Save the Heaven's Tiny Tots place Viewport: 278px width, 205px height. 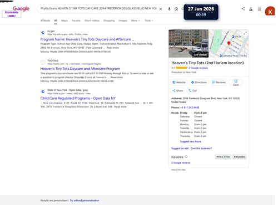236,83
